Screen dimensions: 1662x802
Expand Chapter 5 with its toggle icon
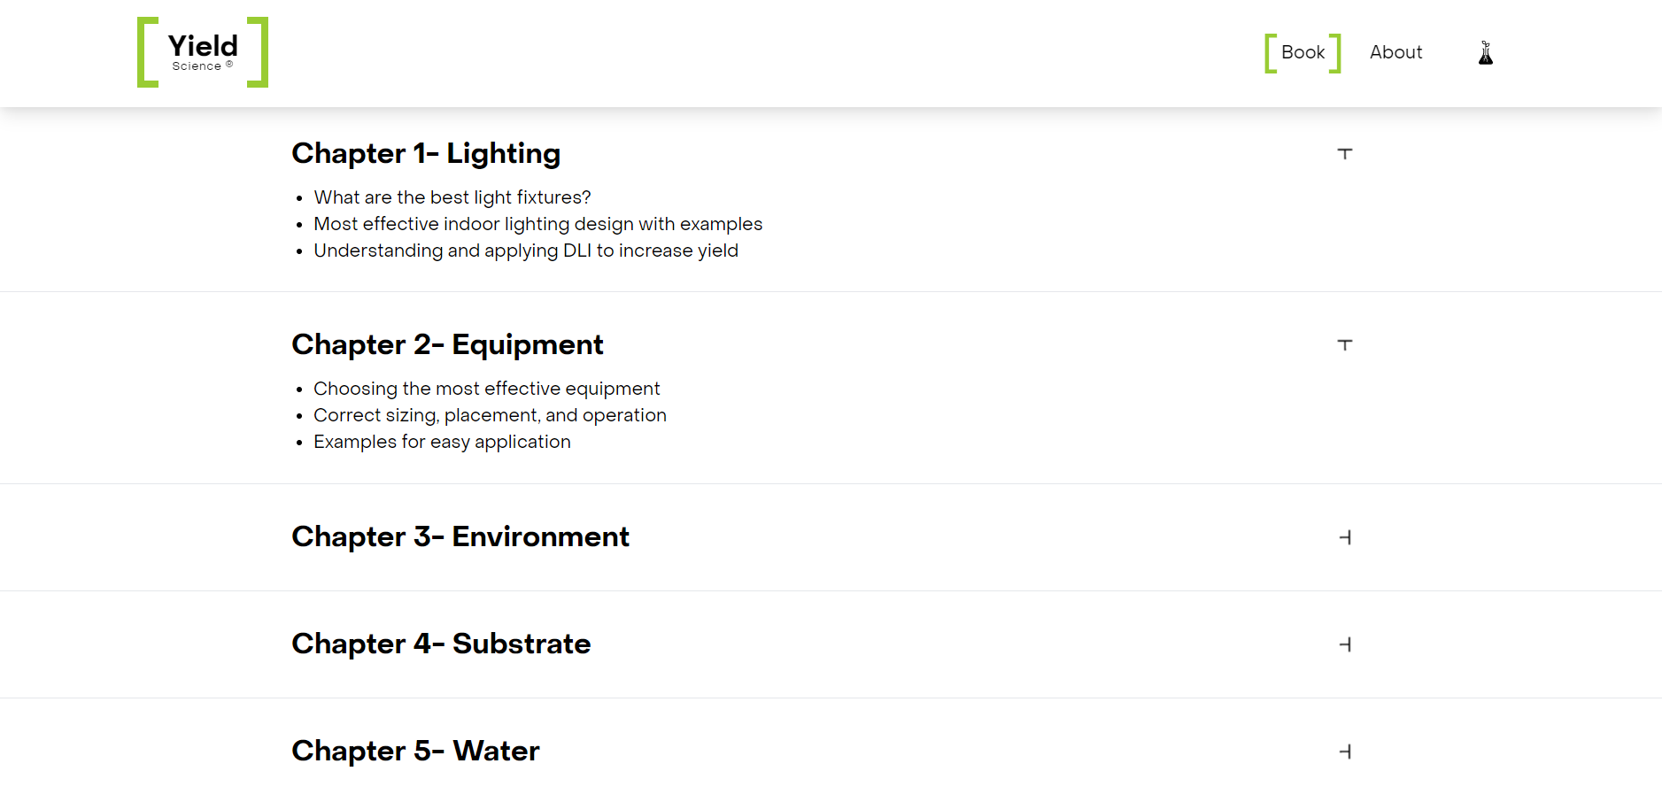(x=1345, y=752)
